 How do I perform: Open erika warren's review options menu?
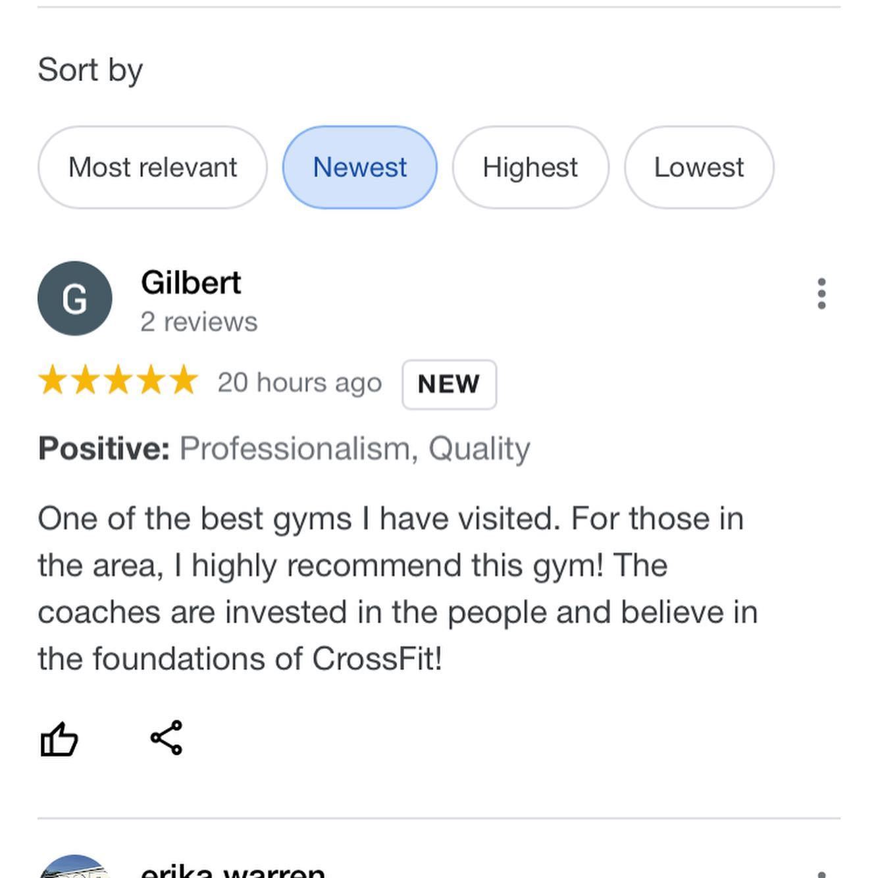click(x=821, y=873)
